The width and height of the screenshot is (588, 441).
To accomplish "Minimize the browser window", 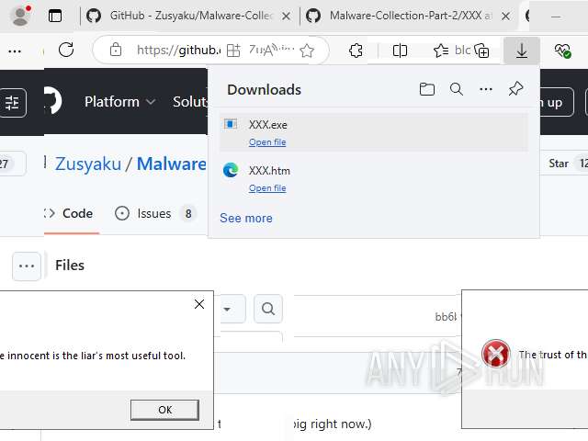I will click(x=556, y=17).
